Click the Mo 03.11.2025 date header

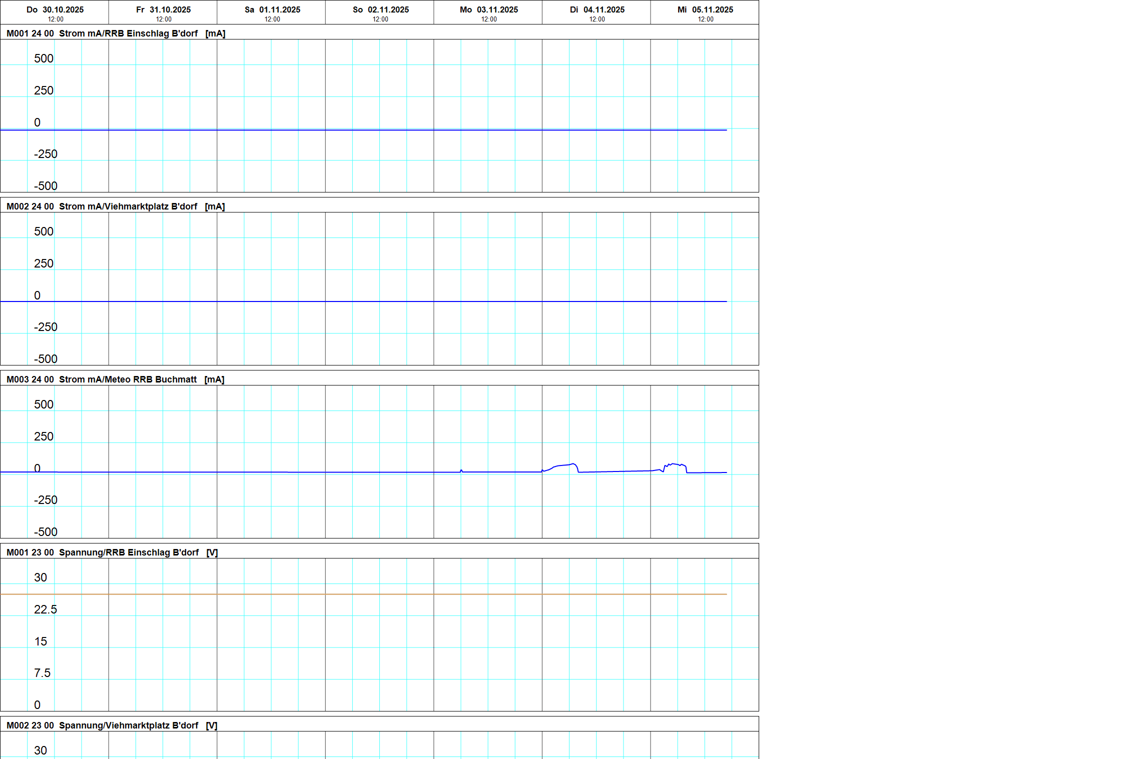point(488,10)
